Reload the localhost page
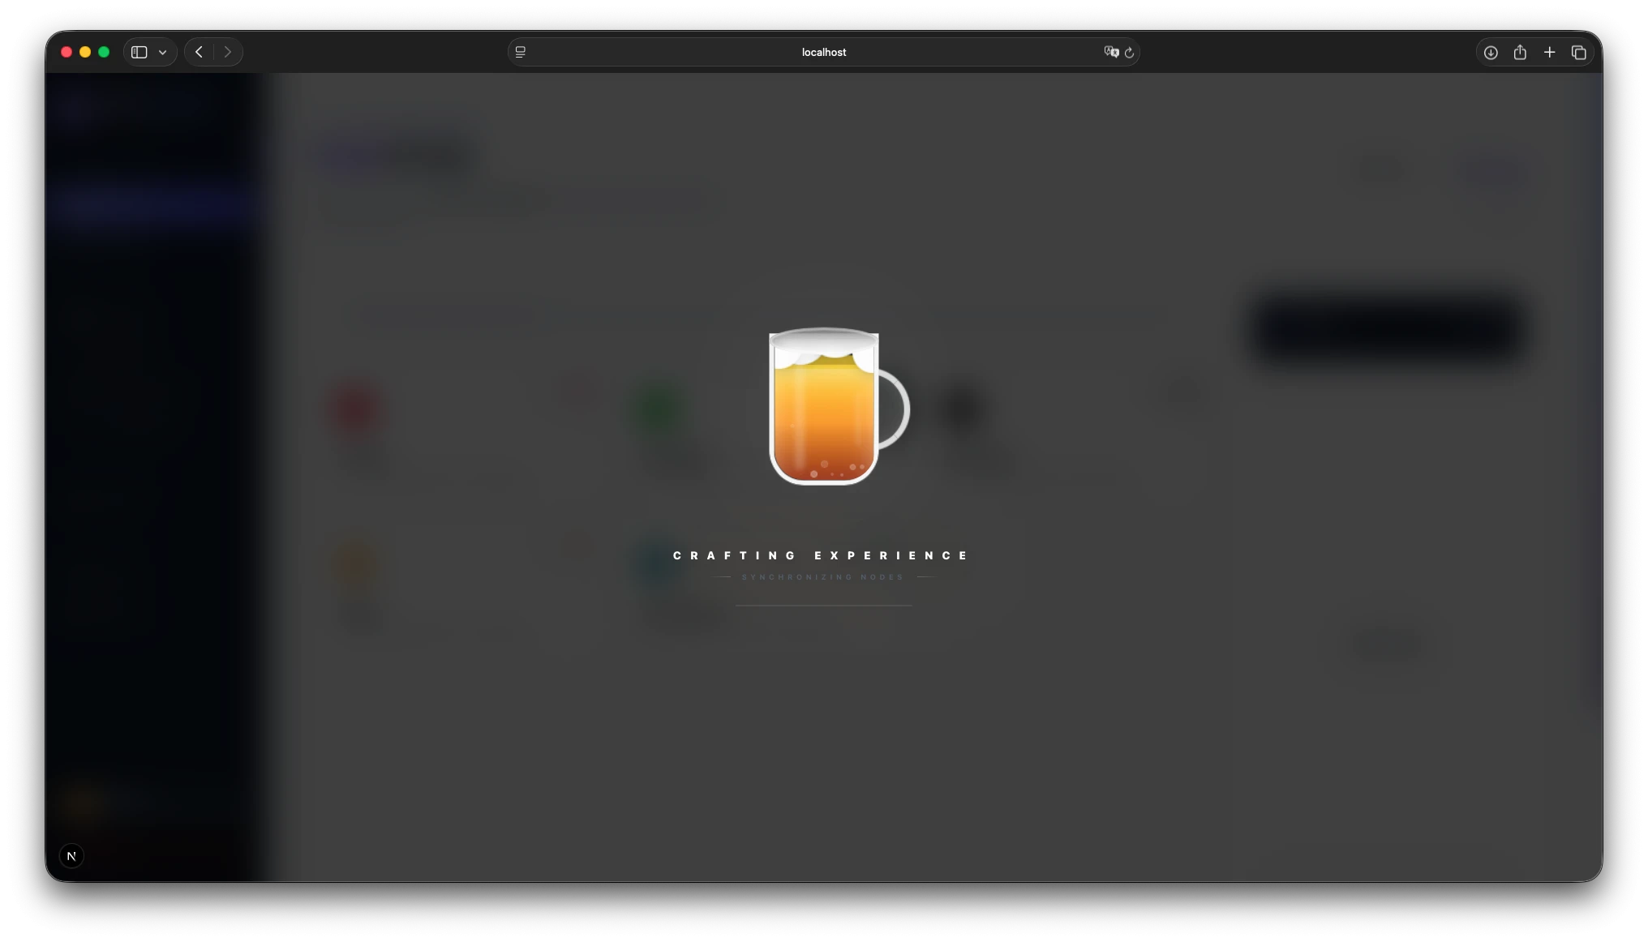The height and width of the screenshot is (942, 1648). point(1129,52)
